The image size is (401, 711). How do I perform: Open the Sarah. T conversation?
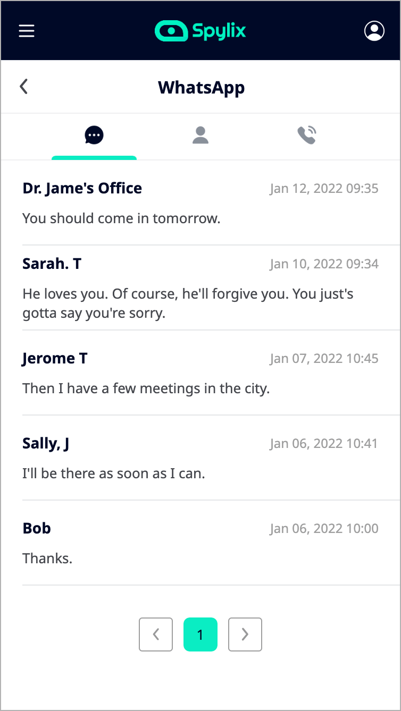(x=52, y=264)
